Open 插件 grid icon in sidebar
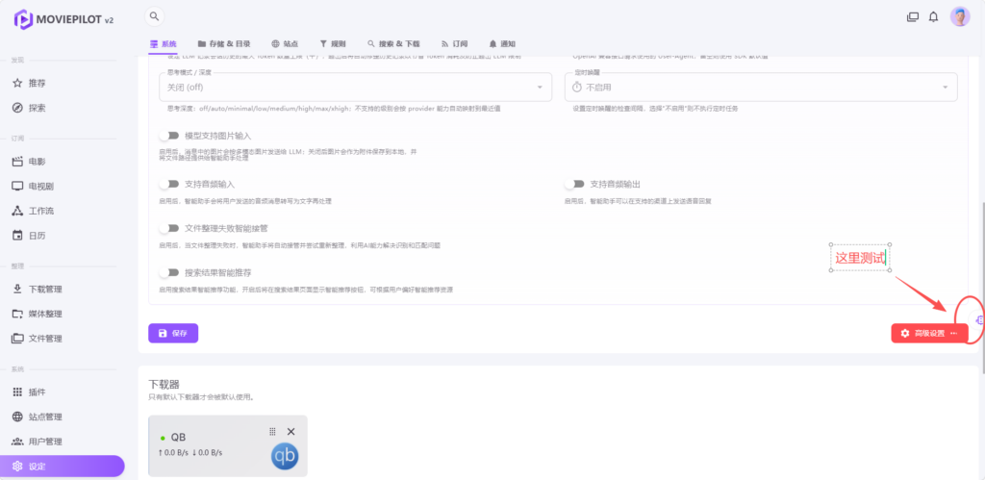Image resolution: width=985 pixels, height=480 pixels. (x=17, y=392)
